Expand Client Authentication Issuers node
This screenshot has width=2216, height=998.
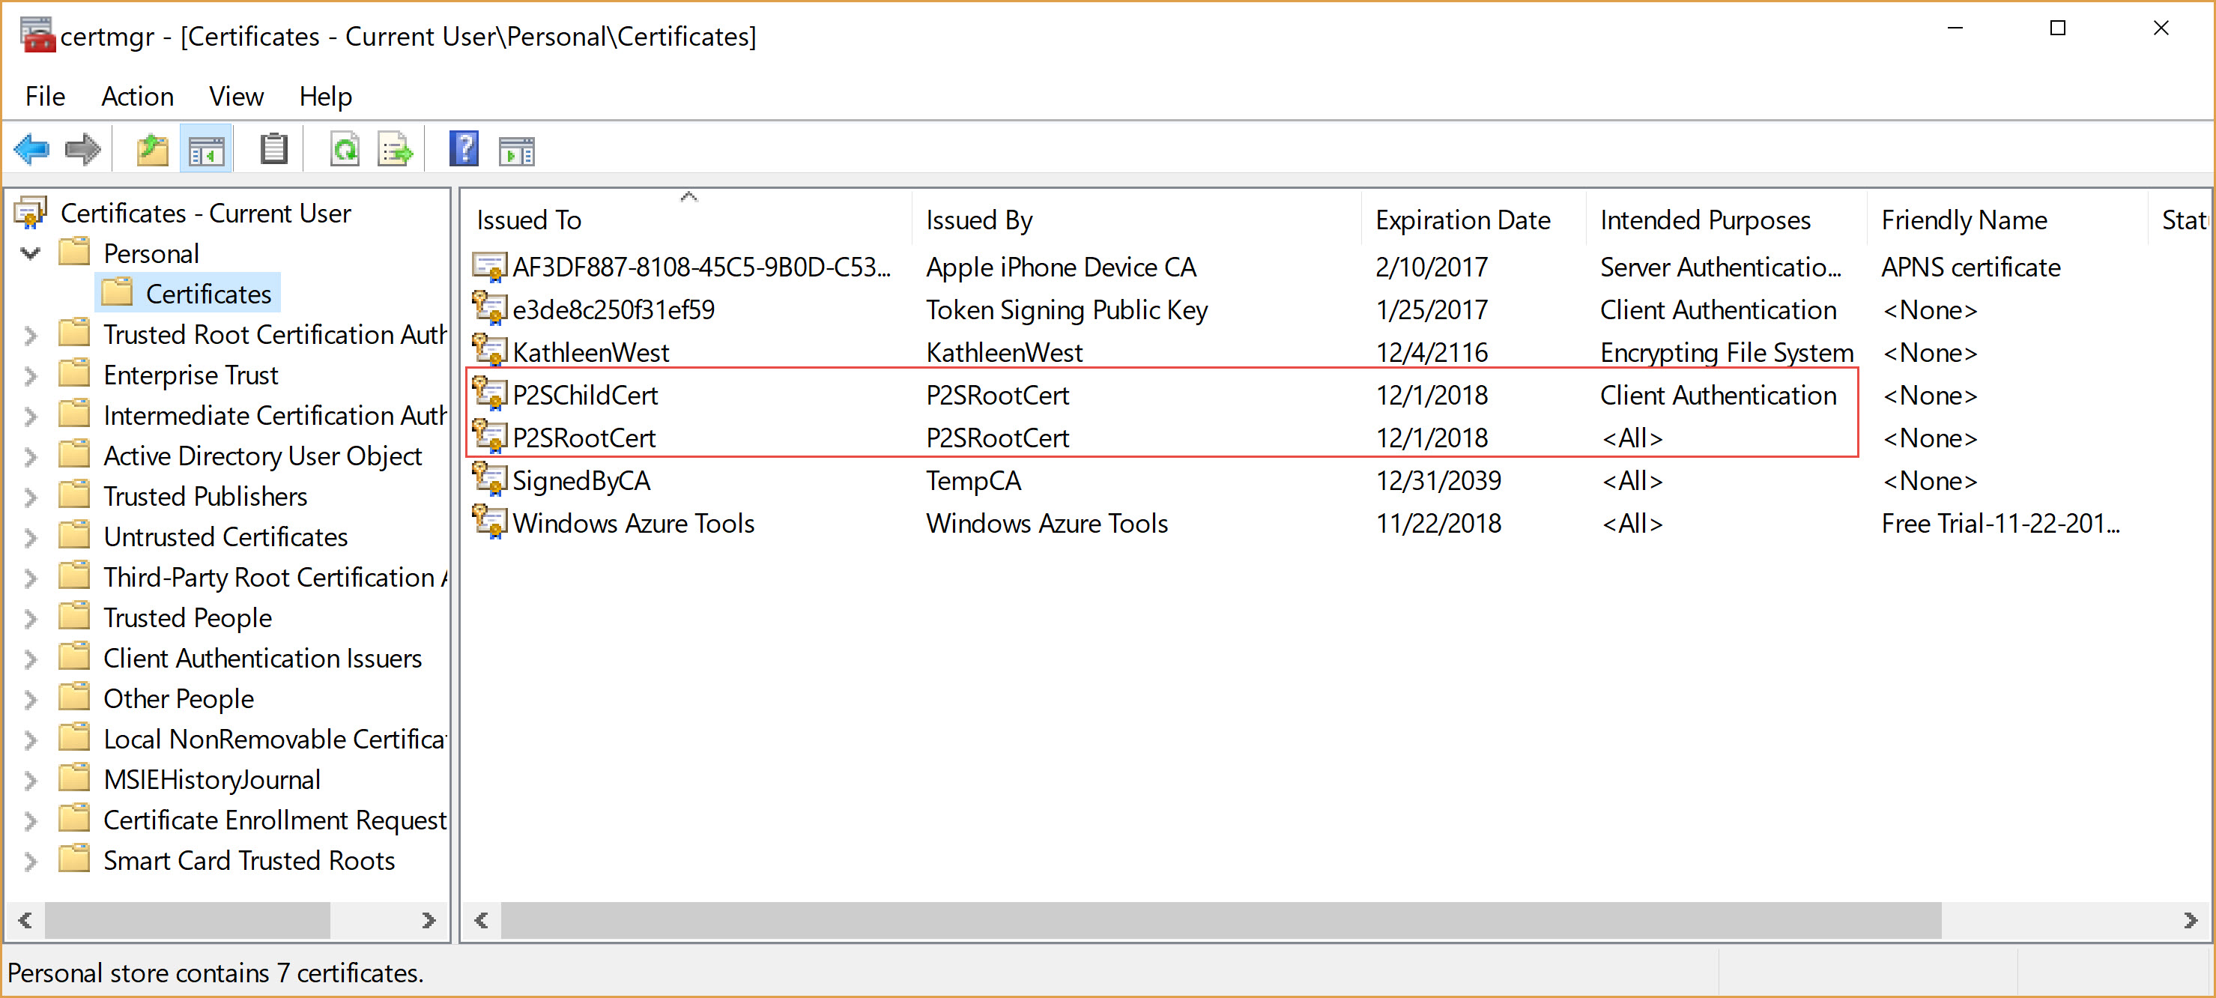pyautogui.click(x=31, y=658)
